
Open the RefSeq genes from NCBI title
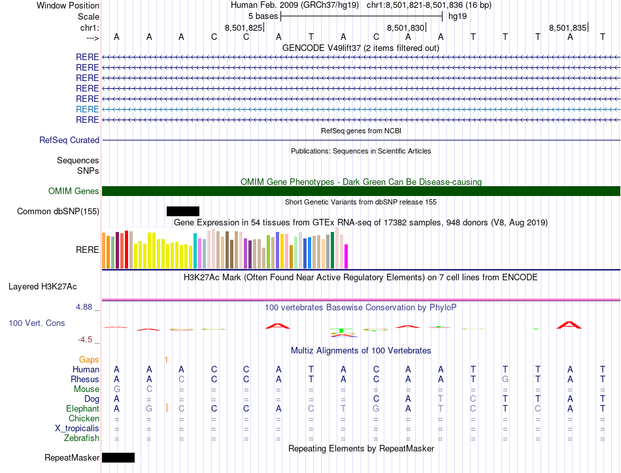361,131
